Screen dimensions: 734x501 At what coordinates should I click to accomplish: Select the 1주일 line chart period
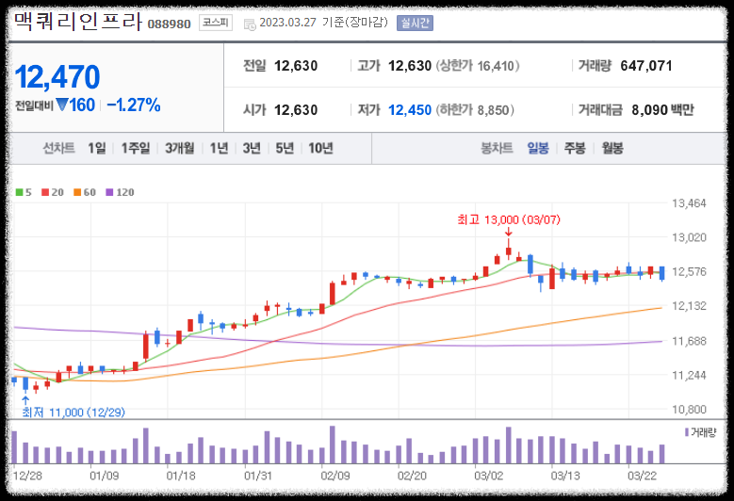point(136,148)
